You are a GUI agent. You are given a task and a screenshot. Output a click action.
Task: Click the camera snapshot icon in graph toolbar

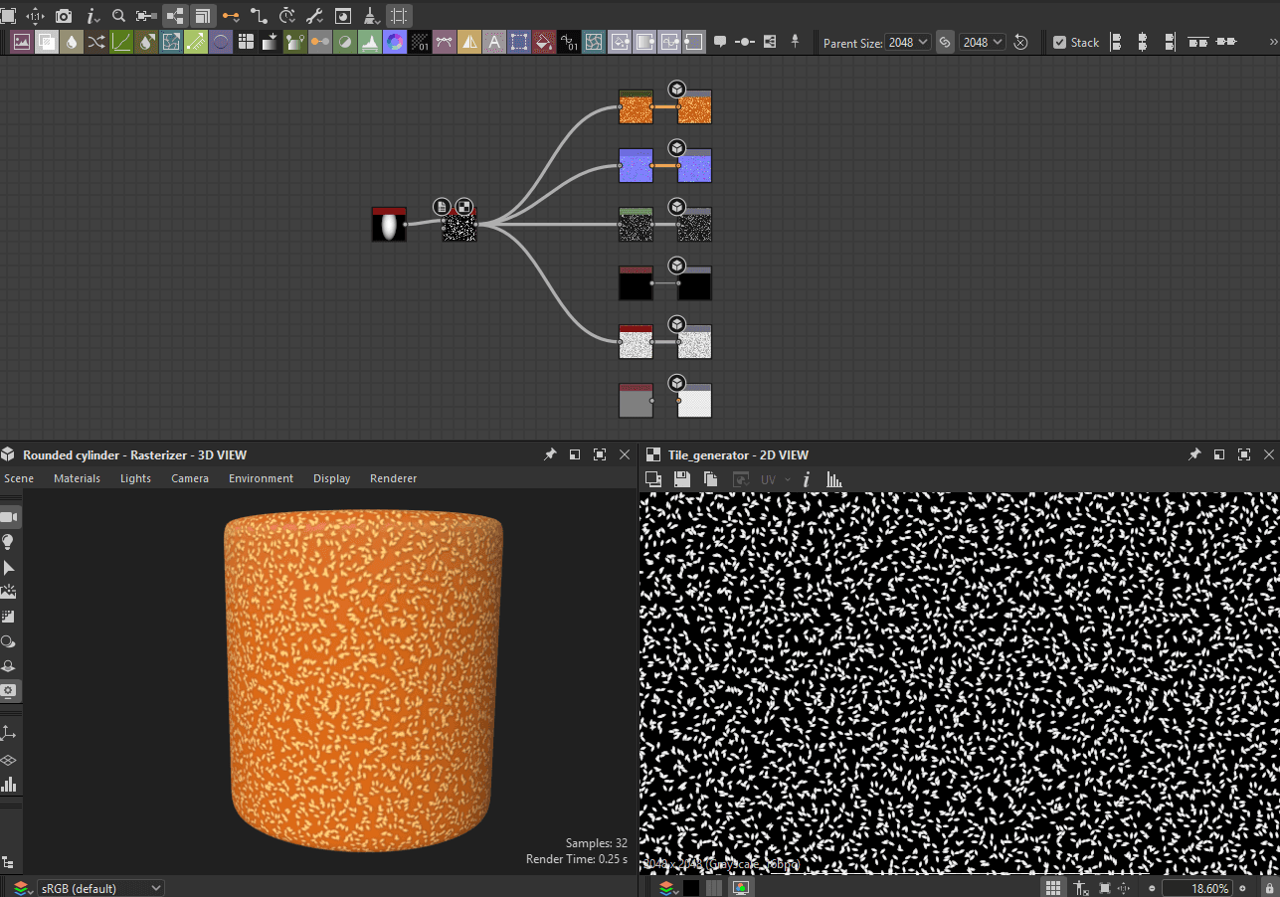point(64,16)
